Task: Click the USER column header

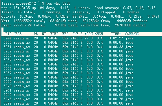Action: click(18, 34)
